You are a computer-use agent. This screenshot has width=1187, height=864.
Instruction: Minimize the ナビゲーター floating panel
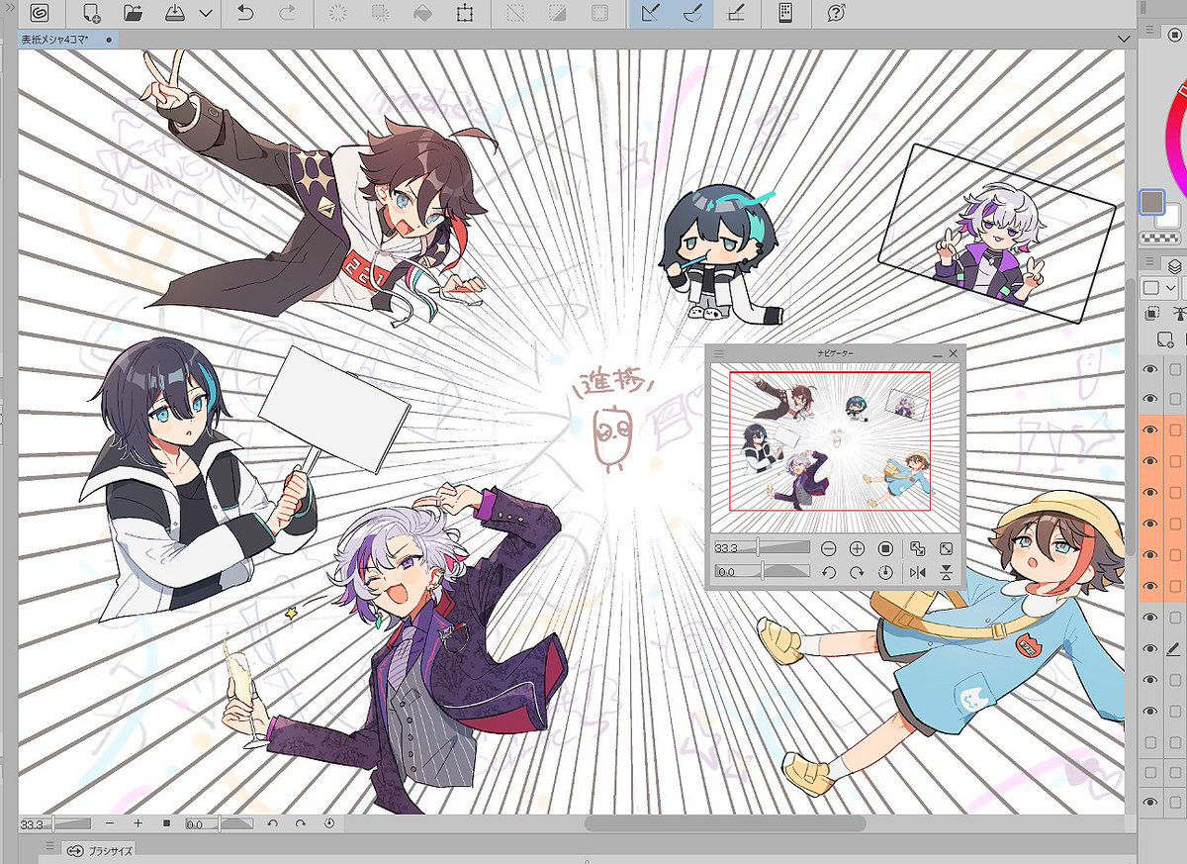pyautogui.click(x=937, y=353)
